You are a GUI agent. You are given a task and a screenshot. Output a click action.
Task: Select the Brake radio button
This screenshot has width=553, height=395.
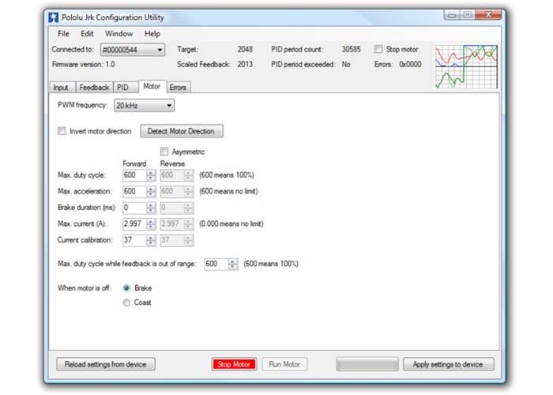126,288
